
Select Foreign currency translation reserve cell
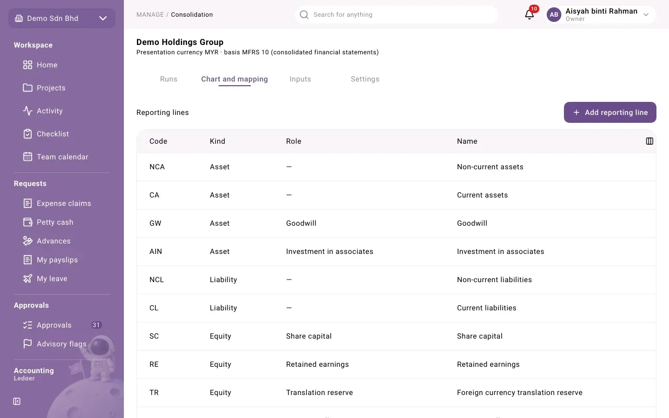click(x=520, y=392)
